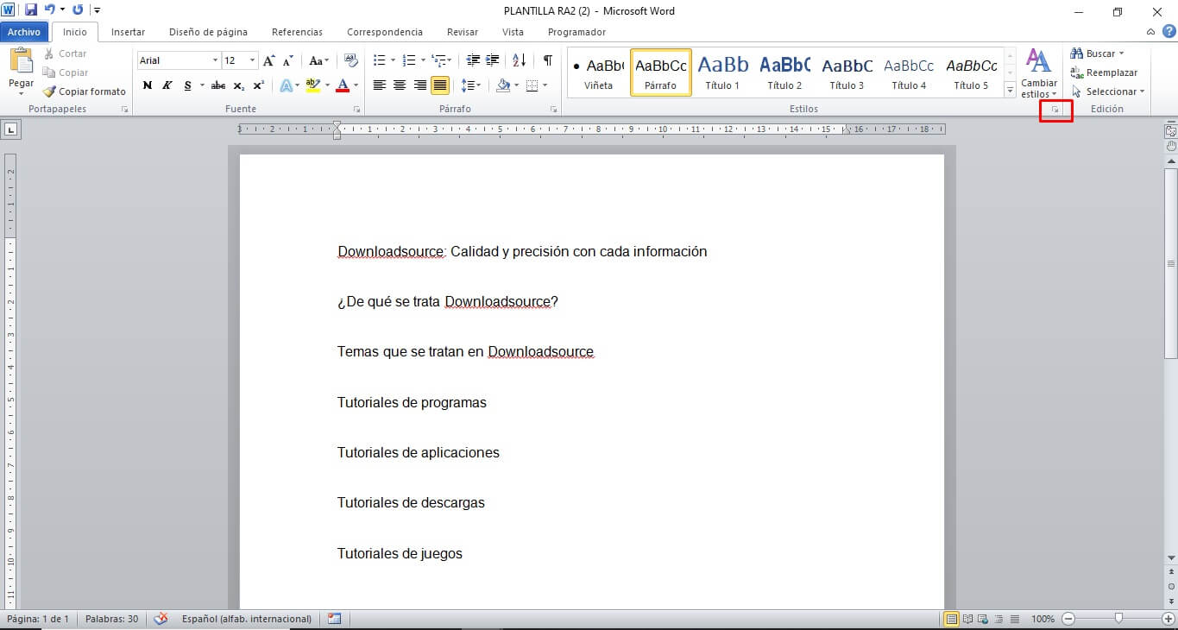The width and height of the screenshot is (1178, 630).
Task: Click the multilevel list icon
Action: pyautogui.click(x=439, y=60)
